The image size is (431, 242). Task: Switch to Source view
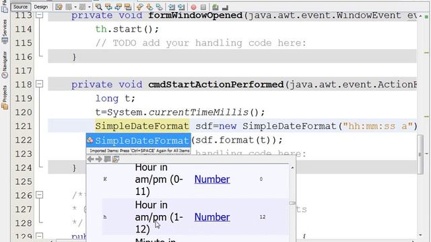coord(21,7)
